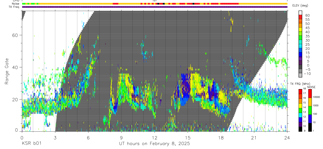Click x-axis tick label 18

tap(221, 138)
